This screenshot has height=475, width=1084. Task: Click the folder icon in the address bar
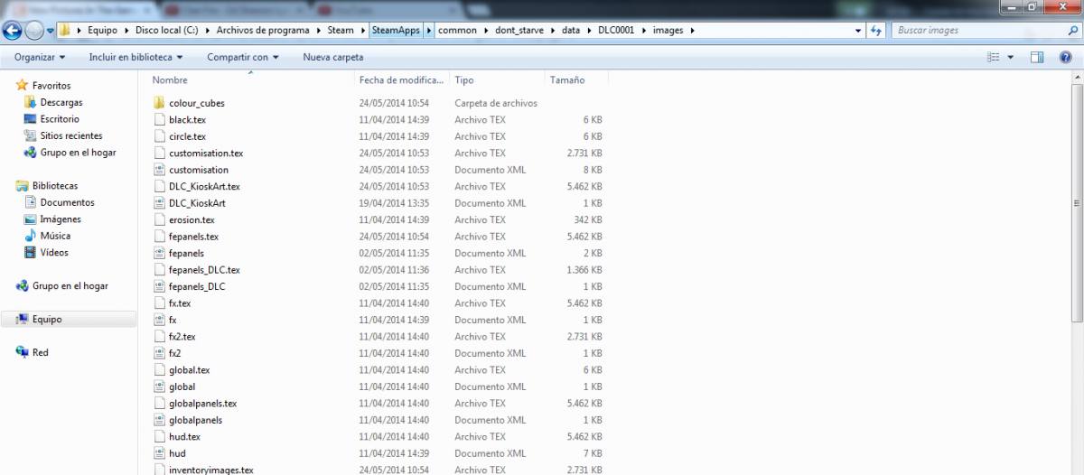(65, 30)
